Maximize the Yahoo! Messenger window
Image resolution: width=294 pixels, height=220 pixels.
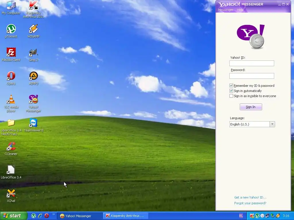283,4
